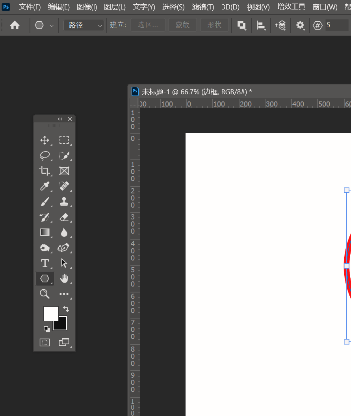This screenshot has width=351, height=416.
Task: Open the 图层(L) menu
Action: [x=115, y=7]
